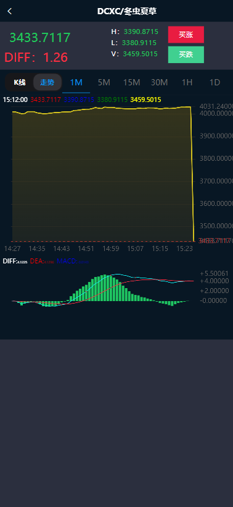The width and height of the screenshot is (233, 507).
Task: Select the 5M timeframe tab
Action: point(104,82)
